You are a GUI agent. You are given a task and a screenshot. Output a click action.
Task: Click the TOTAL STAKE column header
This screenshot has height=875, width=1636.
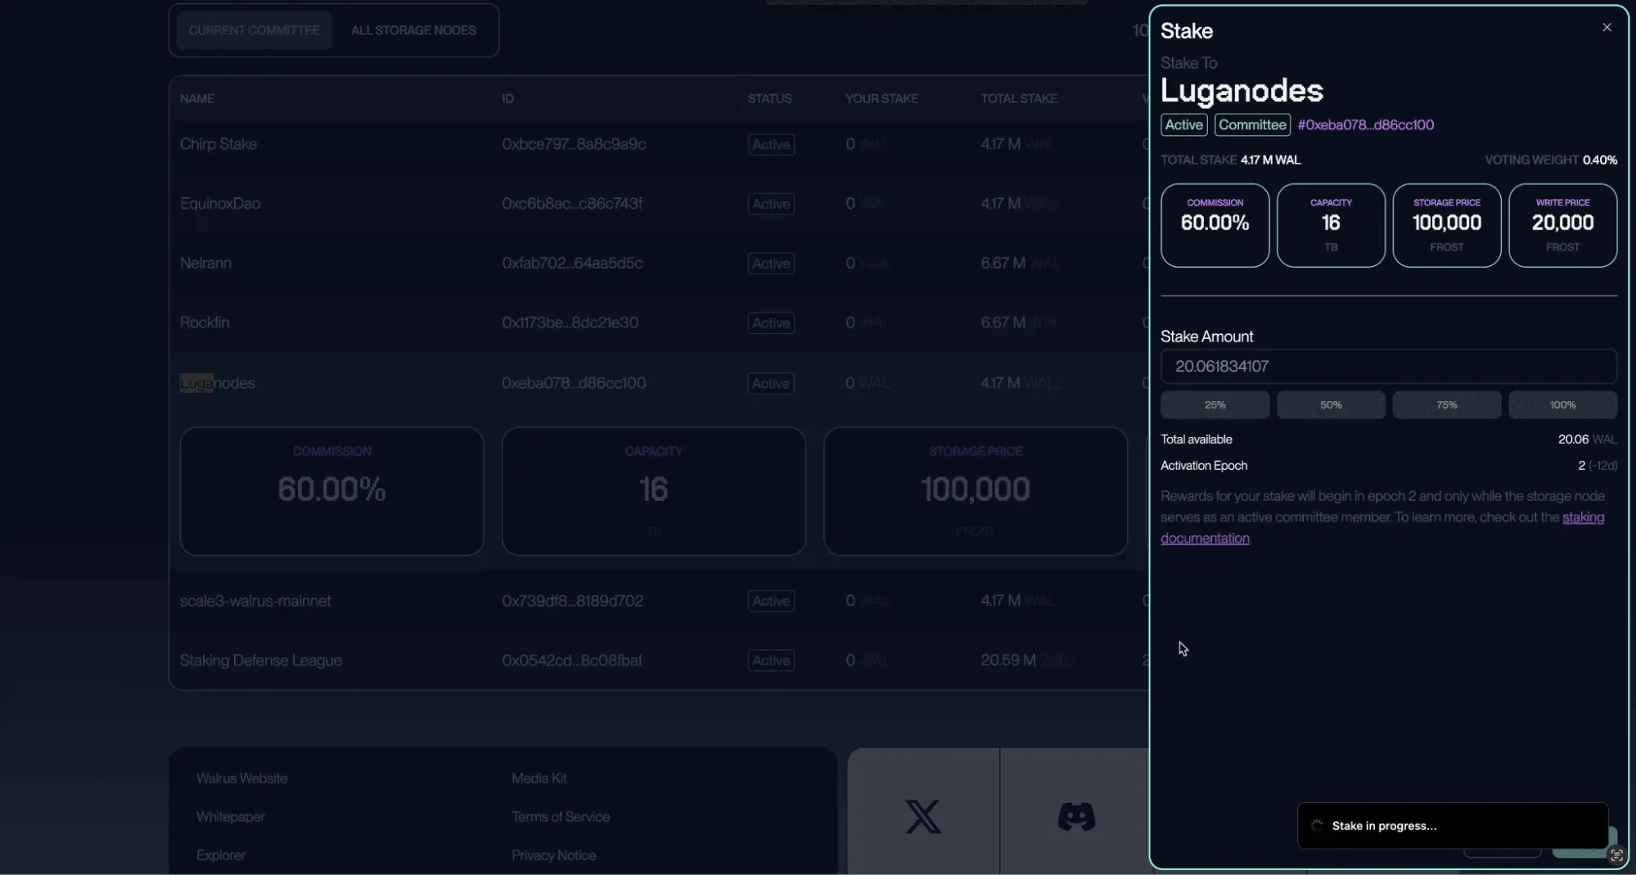[1018, 99]
